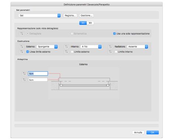176x140 pixels.
Task: Open the Radiatore Assente dropdown
Action: click(138, 47)
